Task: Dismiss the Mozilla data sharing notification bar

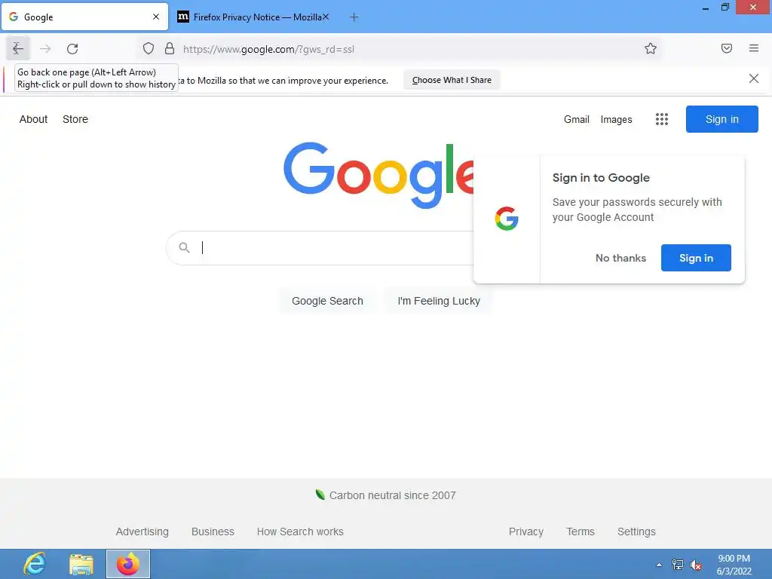Action: coord(753,78)
